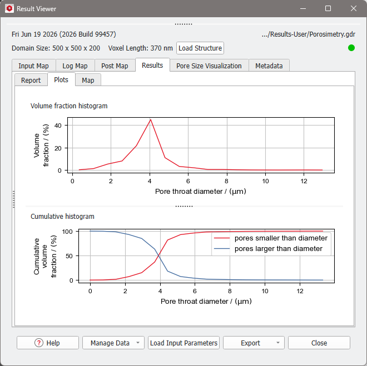Close the Result Viewer window via title bar X
Screen dimensions: 367x366
(354, 9)
